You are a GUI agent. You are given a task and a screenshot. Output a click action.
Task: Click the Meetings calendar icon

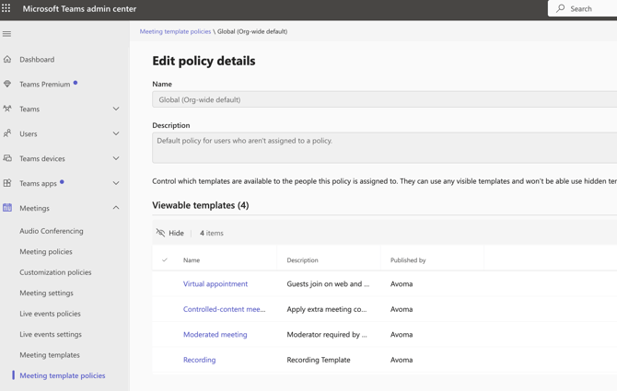pos(7,208)
